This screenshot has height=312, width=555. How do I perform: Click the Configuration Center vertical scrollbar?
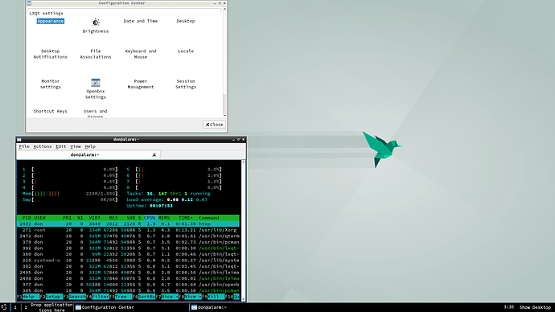(x=224, y=62)
